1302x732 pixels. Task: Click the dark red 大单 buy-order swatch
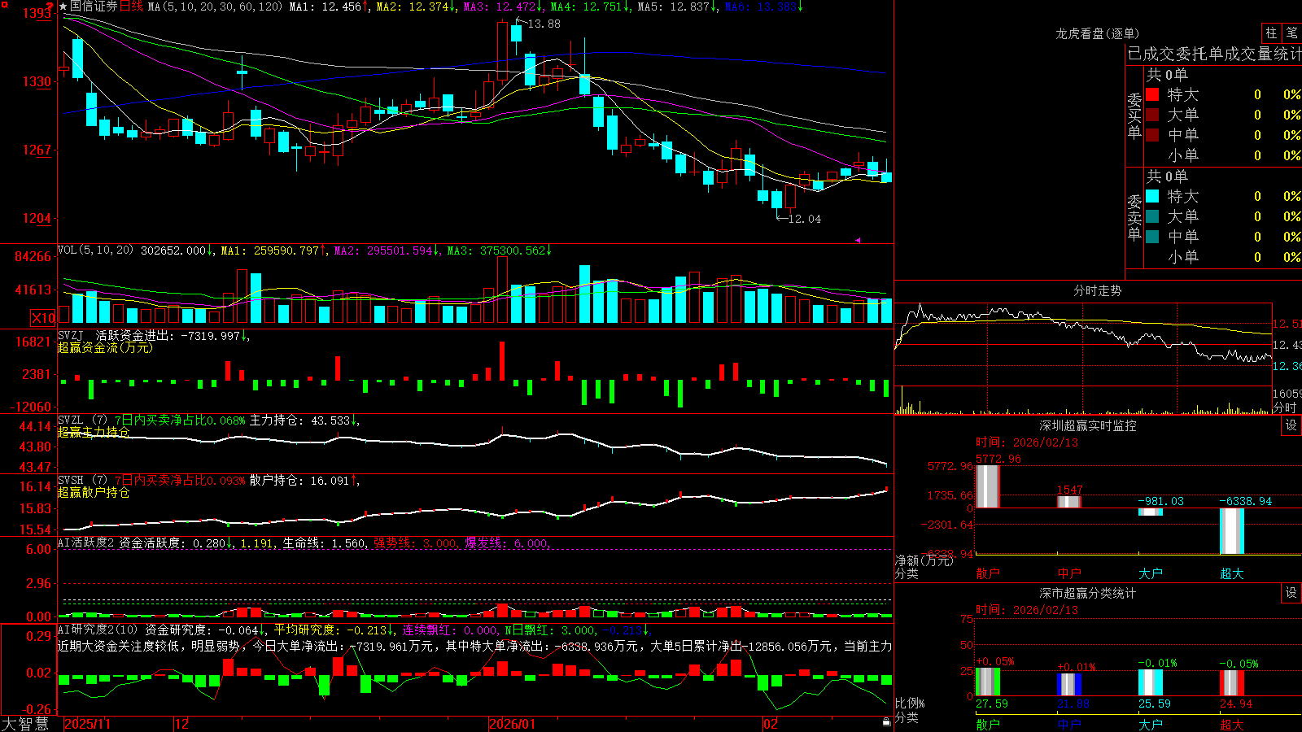[x=1152, y=115]
